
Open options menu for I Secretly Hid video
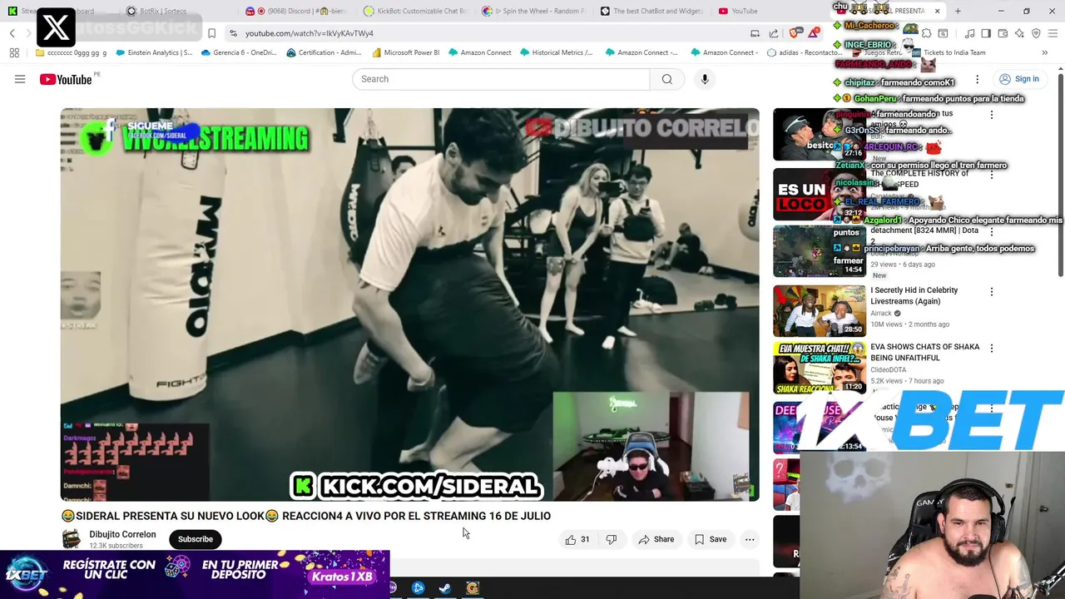click(991, 292)
